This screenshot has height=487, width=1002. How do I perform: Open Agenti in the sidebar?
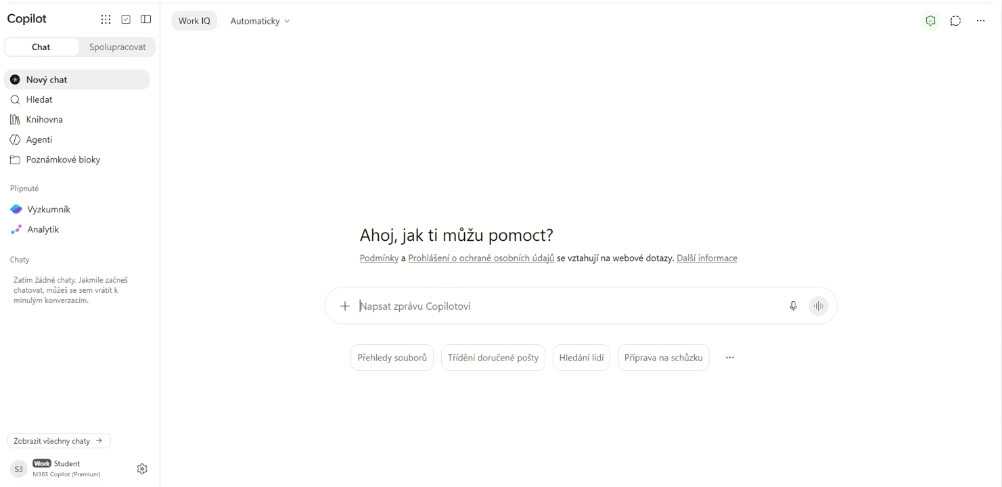pyautogui.click(x=76, y=140)
